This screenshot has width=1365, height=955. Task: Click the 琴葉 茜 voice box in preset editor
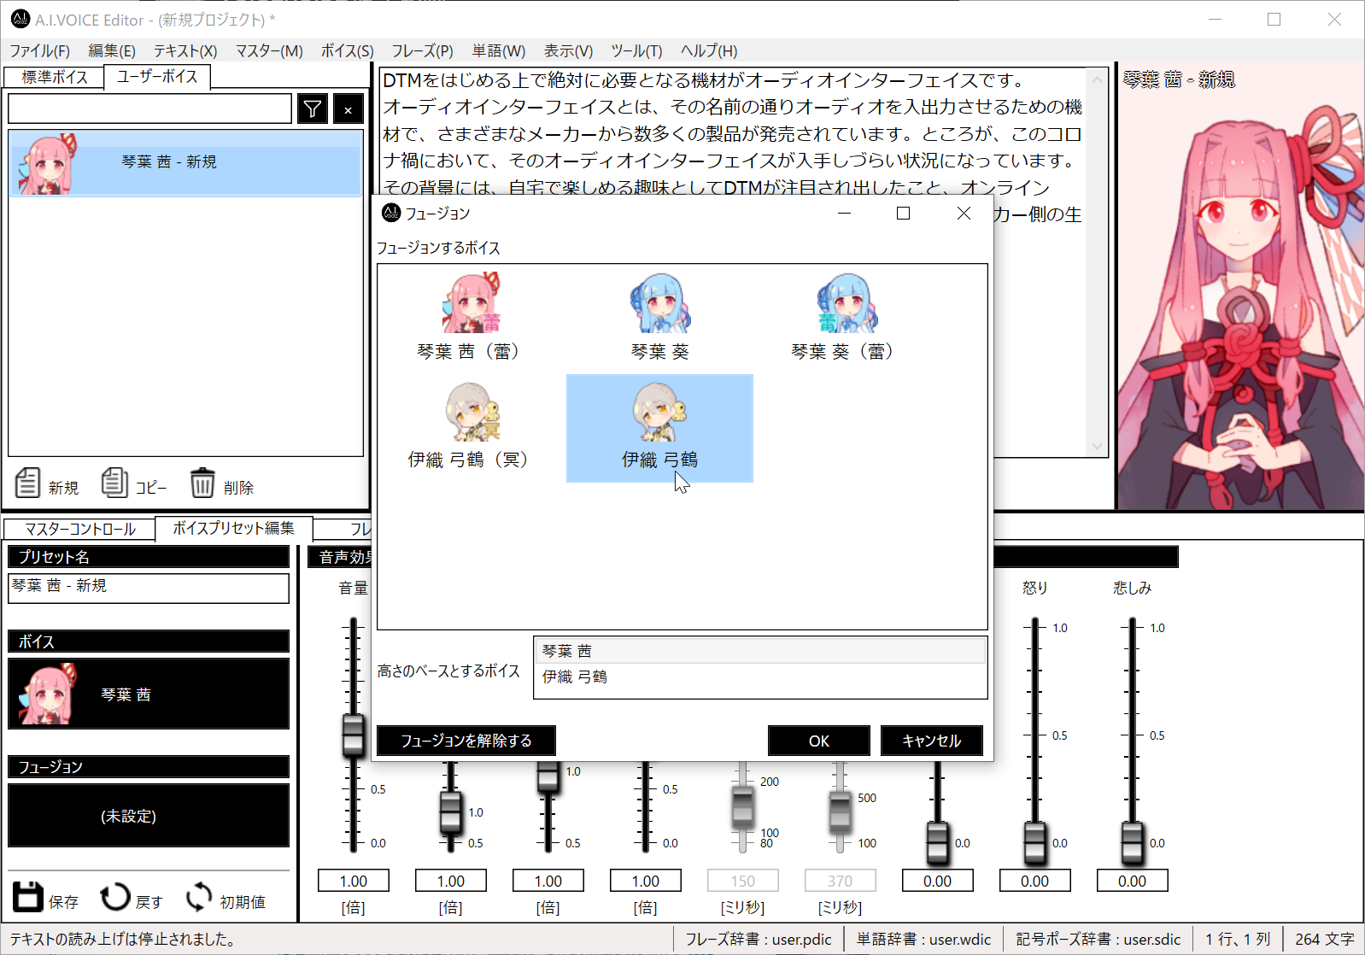point(149,694)
